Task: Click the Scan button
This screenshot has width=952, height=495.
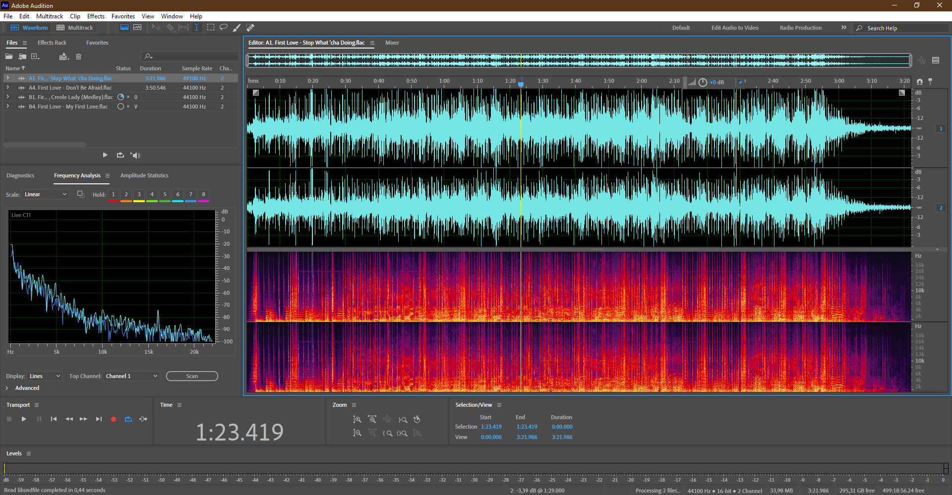Action: coord(192,376)
